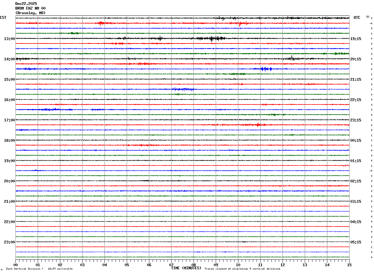Select the 18:00 CST row label
Screen dimensions: 374x273
click(10, 141)
